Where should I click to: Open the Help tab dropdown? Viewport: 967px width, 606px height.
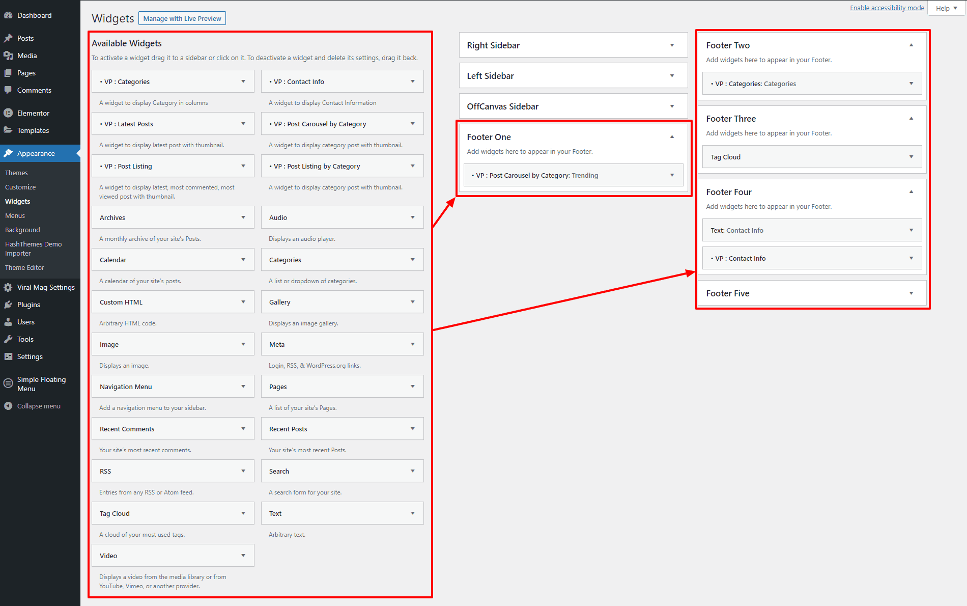click(x=946, y=8)
